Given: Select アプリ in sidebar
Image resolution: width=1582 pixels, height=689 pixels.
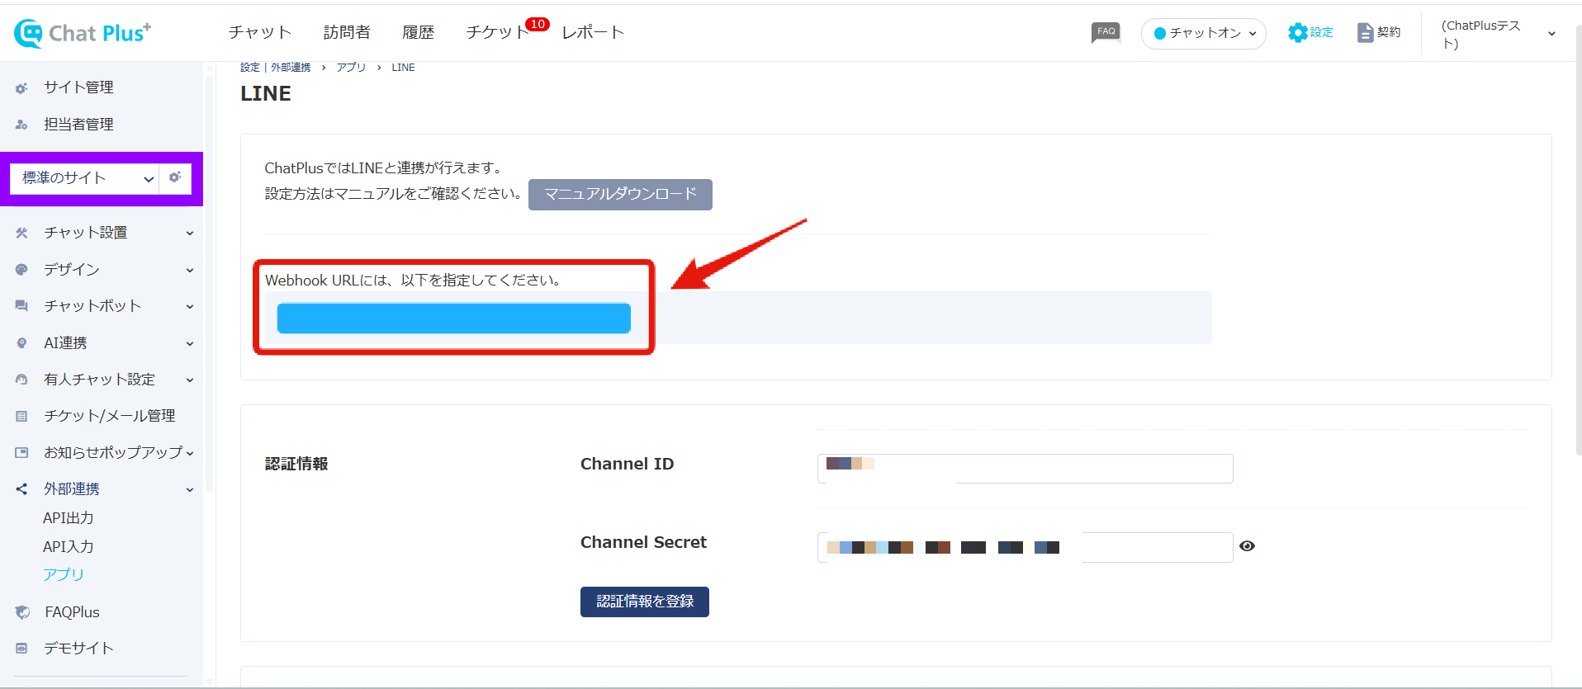Looking at the screenshot, I should (64, 574).
